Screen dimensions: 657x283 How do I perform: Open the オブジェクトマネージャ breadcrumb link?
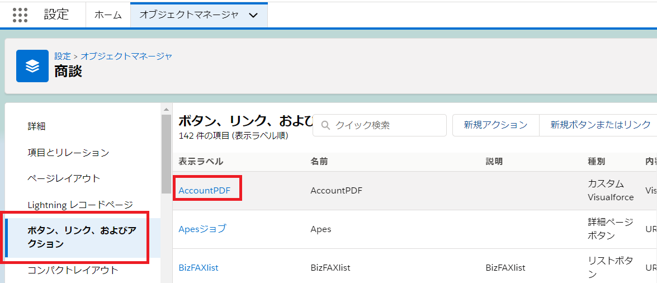(x=126, y=56)
